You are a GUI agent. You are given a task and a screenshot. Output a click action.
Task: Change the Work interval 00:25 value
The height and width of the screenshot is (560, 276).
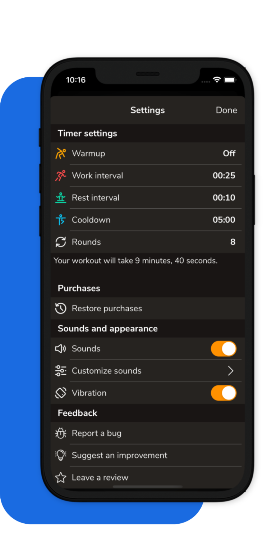224,176
